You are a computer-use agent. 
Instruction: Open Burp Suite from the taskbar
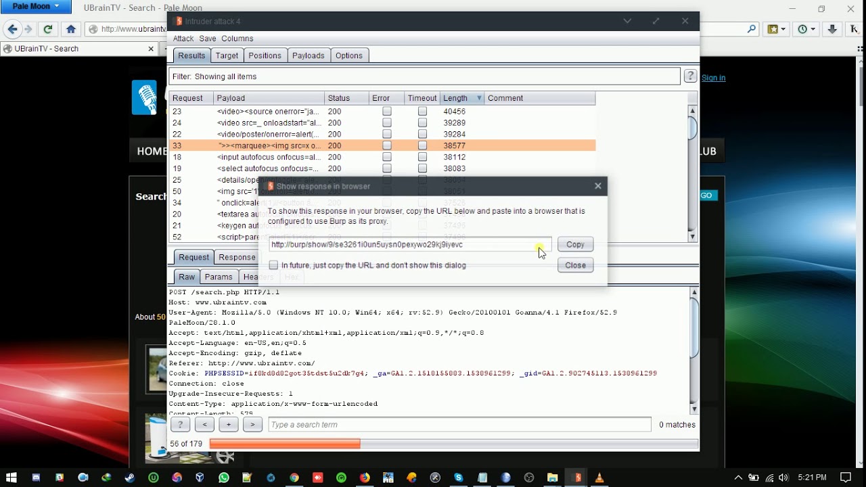pos(576,478)
